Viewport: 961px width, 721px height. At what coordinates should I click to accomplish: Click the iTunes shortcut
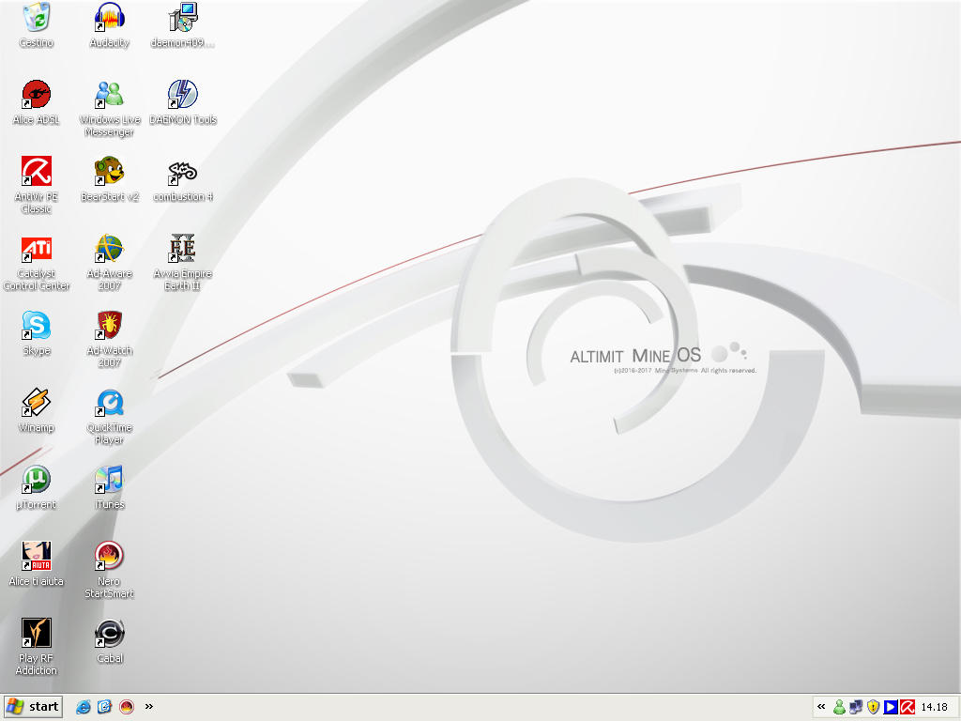coord(109,480)
